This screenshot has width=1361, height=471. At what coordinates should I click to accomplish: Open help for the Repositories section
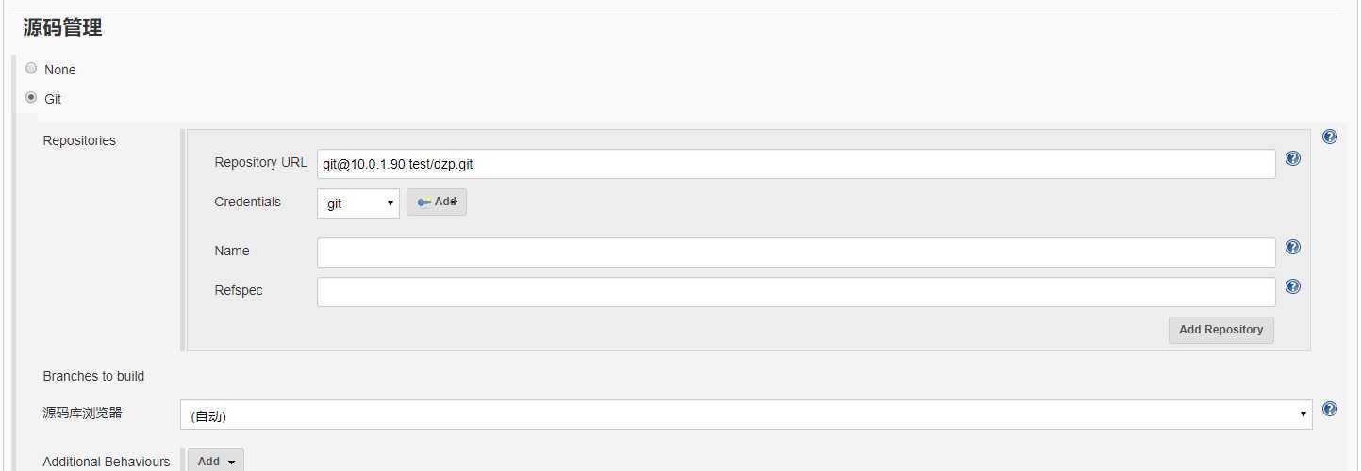click(1330, 137)
